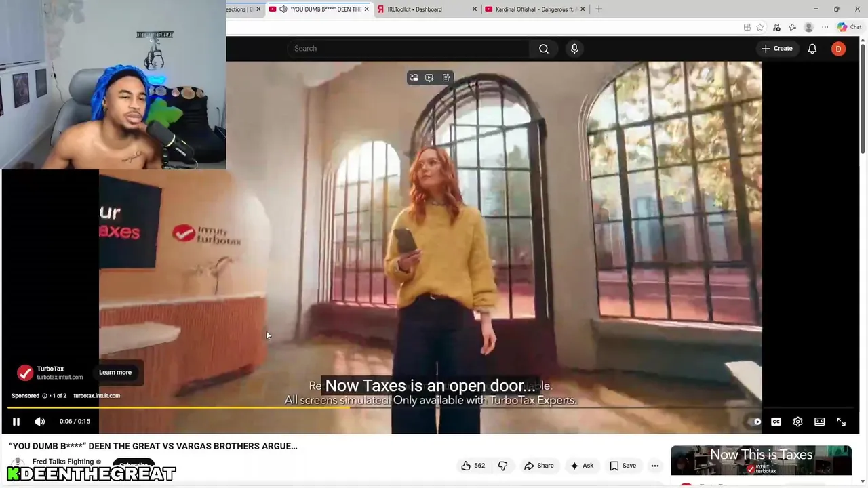
Task: Click the ad progress bar
Action: coord(433,407)
